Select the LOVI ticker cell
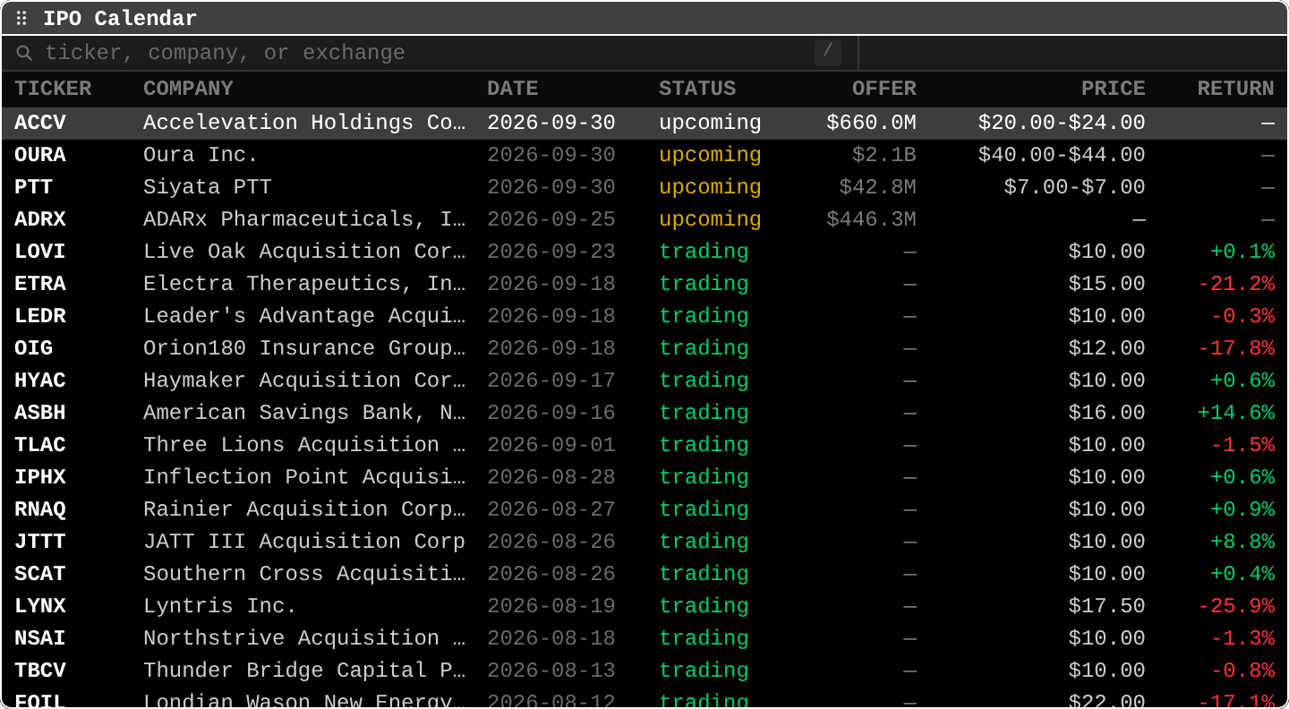This screenshot has width=1289, height=709. pos(40,252)
